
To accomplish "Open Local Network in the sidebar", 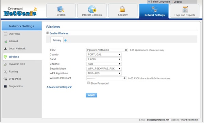I will [x=17, y=48].
